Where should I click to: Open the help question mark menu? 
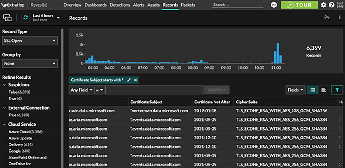(x=332, y=5)
